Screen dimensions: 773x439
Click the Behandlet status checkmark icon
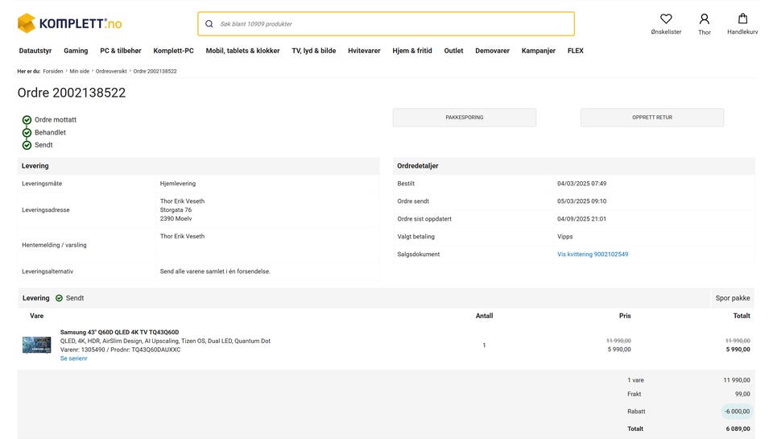[x=27, y=133]
